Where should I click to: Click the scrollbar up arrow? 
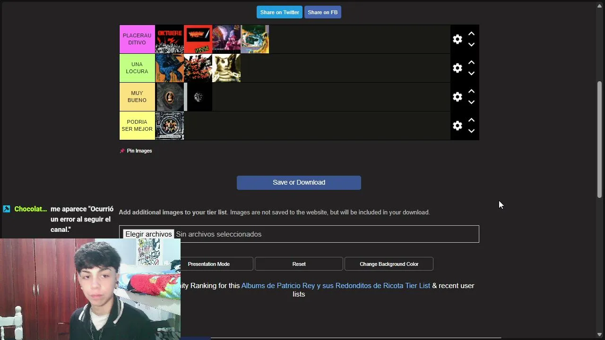pyautogui.click(x=599, y=6)
